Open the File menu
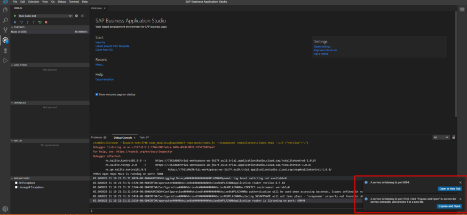 coord(15,2)
